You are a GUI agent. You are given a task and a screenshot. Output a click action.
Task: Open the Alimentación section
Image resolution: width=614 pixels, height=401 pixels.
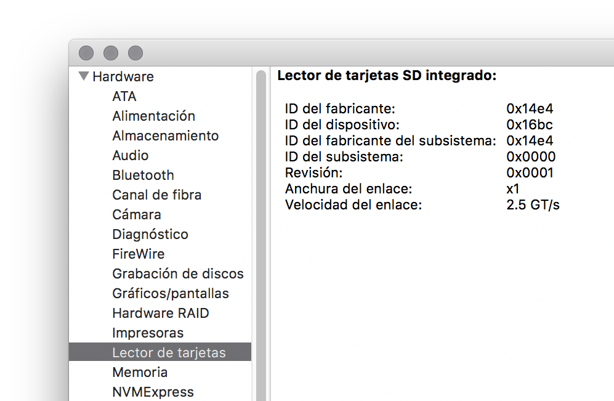pyautogui.click(x=153, y=116)
